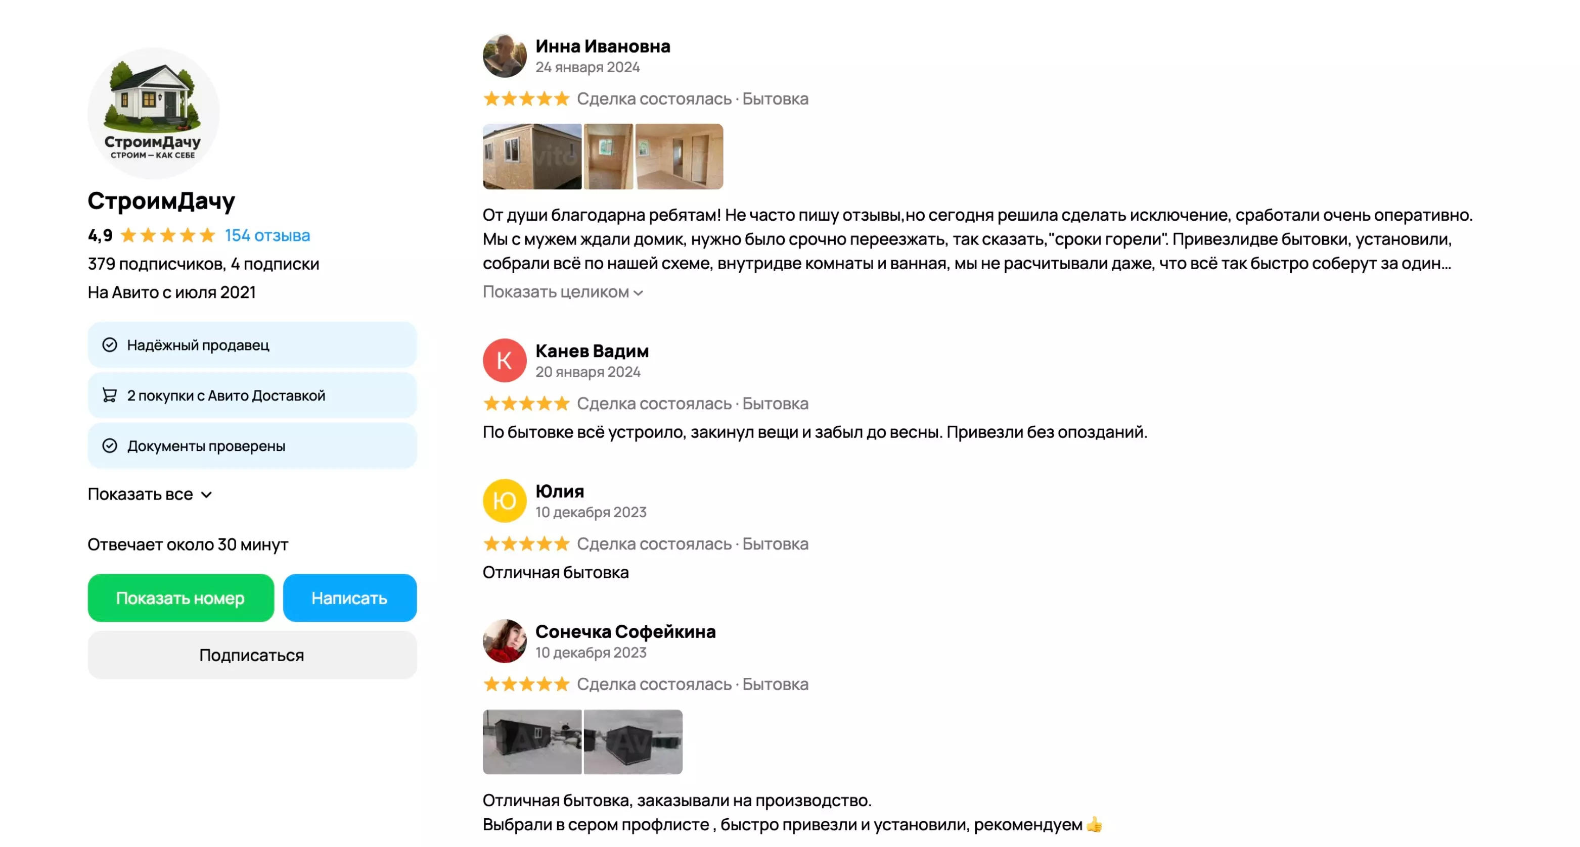
Task: Click the yellow Ю avatar of Юлия
Action: point(504,501)
